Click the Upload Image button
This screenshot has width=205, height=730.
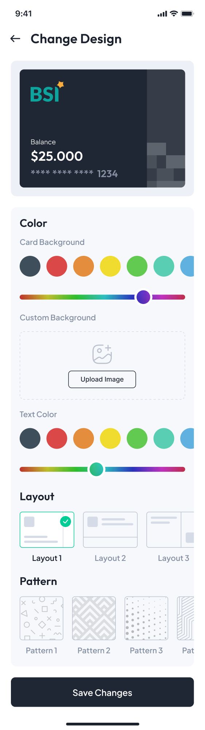[x=102, y=379]
